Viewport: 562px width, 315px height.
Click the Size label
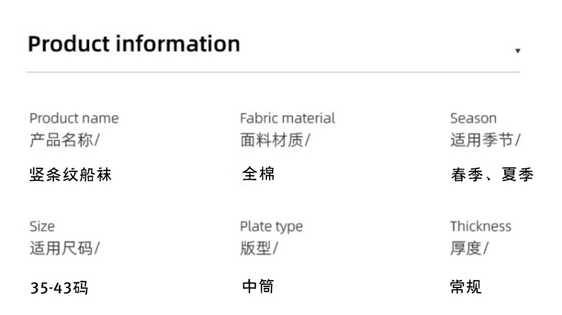coord(42,226)
